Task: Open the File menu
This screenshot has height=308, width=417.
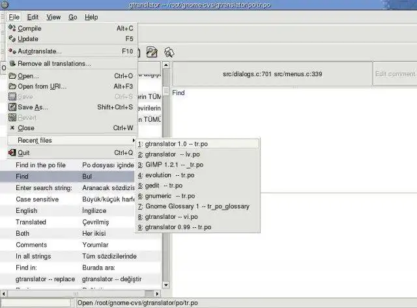Action: coord(14,18)
